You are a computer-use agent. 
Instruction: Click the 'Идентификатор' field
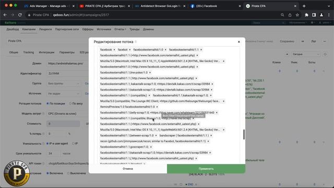pyautogui.click(x=68, y=74)
